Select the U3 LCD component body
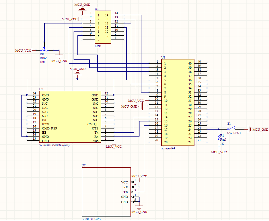 click(103, 27)
